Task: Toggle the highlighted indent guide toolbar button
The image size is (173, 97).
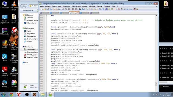Action: (x=106, y=9)
